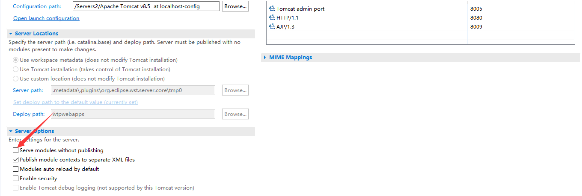
Task: Click the AJP/1.3 port icon
Action: coord(272,26)
